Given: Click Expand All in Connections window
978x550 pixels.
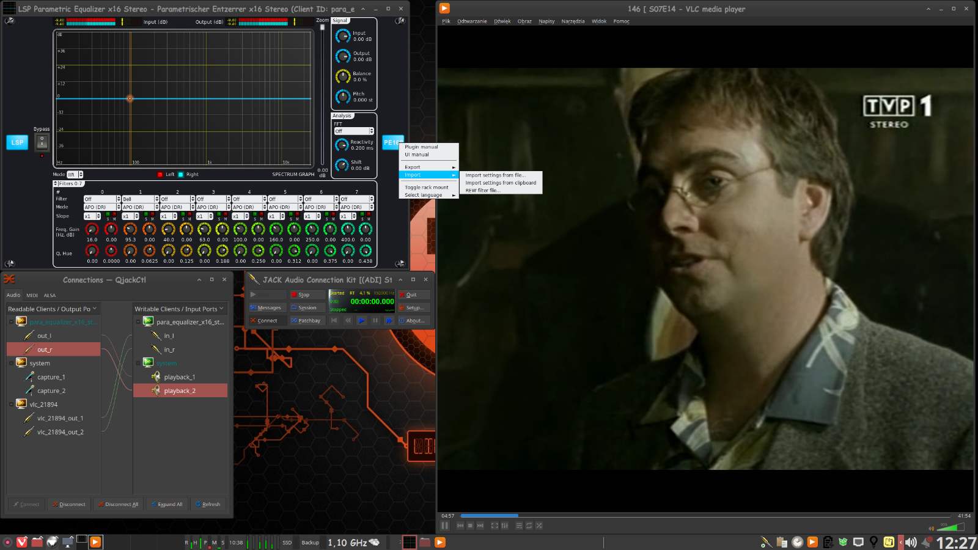Looking at the screenshot, I should (x=166, y=504).
